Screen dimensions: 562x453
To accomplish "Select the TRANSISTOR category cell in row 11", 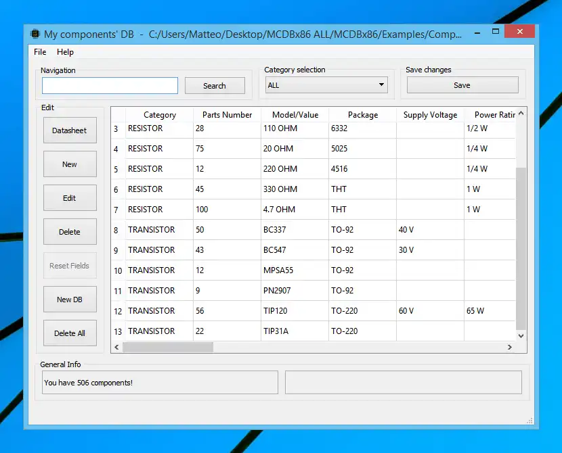I will pyautogui.click(x=160, y=291).
